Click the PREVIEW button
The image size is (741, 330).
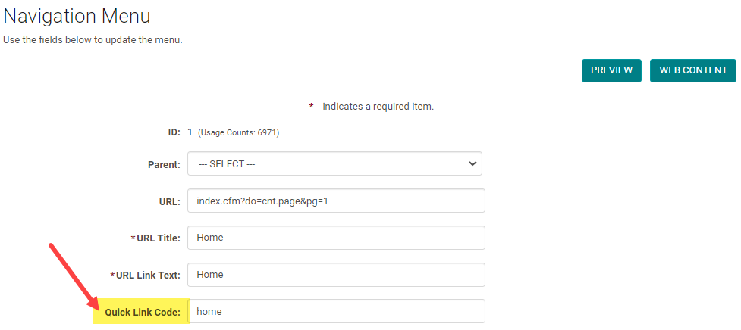(x=611, y=70)
